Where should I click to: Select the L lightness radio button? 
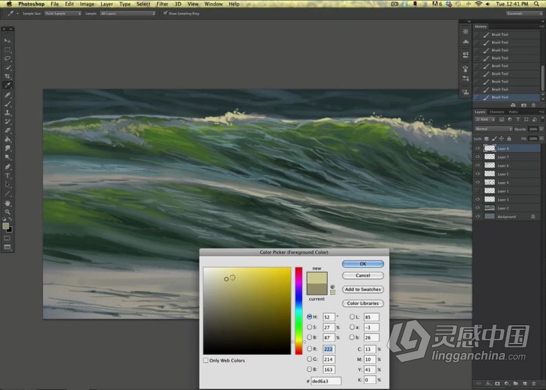tap(352, 316)
